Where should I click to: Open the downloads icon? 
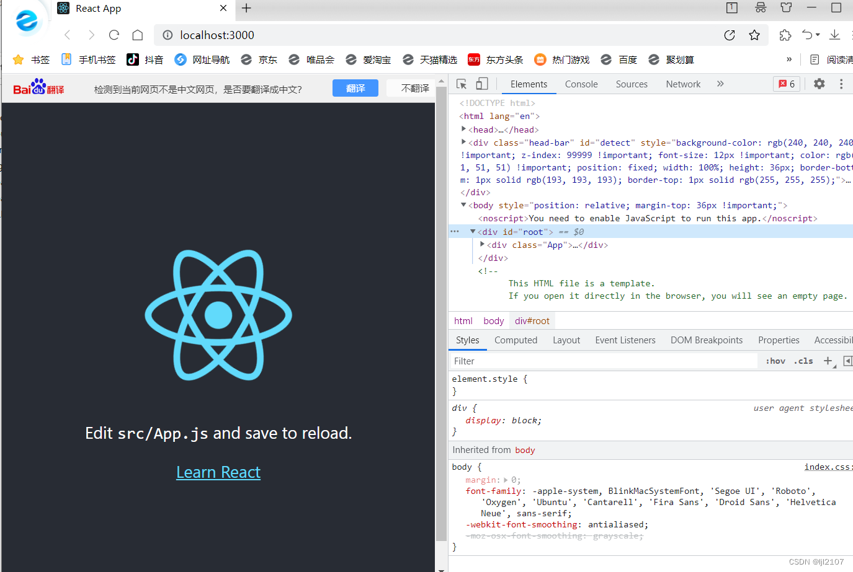[835, 35]
